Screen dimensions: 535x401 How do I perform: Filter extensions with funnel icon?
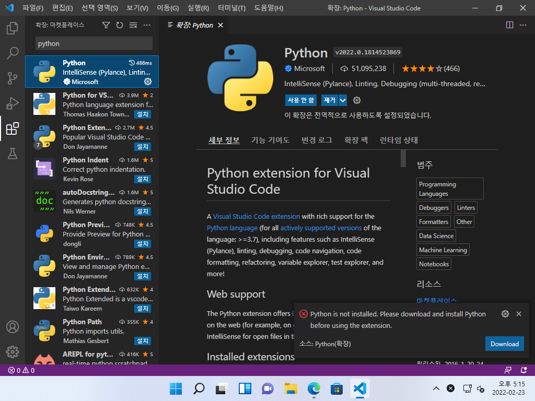click(x=106, y=25)
